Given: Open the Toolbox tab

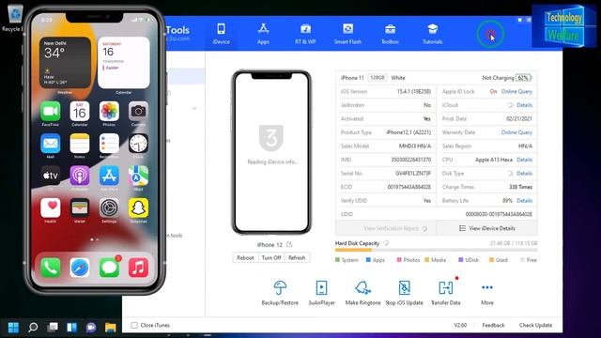Looking at the screenshot, I should coord(391,34).
